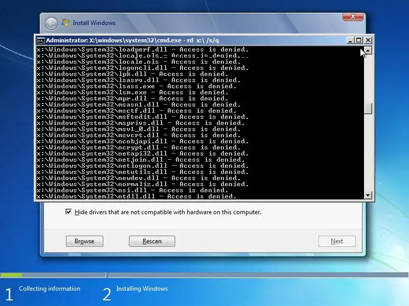Viewport: 409px width, 306px height.
Task: Click the 'Installing Windows' step label
Action: click(142, 289)
